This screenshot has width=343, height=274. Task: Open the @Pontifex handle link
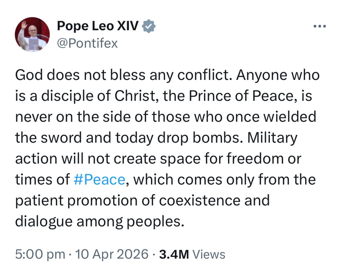[x=87, y=43]
